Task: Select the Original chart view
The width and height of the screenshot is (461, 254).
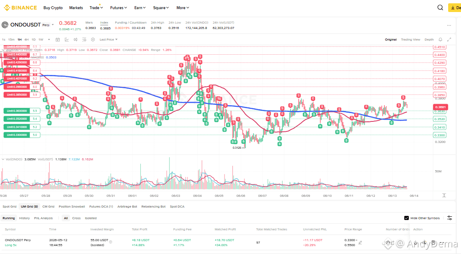Action: point(391,39)
